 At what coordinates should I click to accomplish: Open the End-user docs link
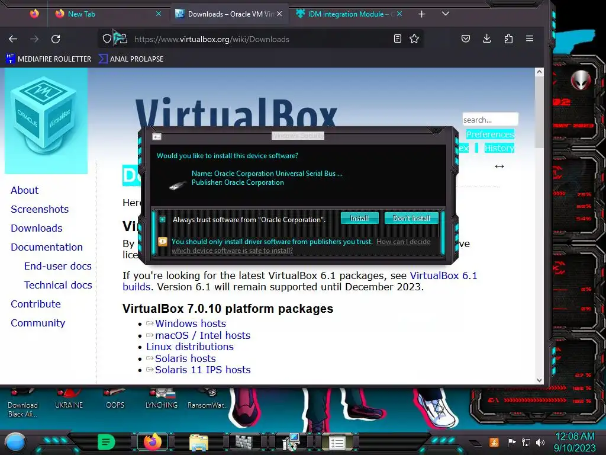tap(58, 266)
